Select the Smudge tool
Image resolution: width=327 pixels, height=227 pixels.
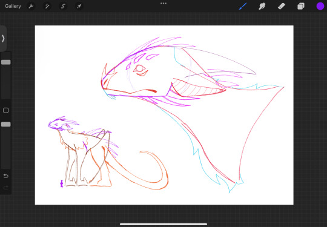tap(262, 6)
